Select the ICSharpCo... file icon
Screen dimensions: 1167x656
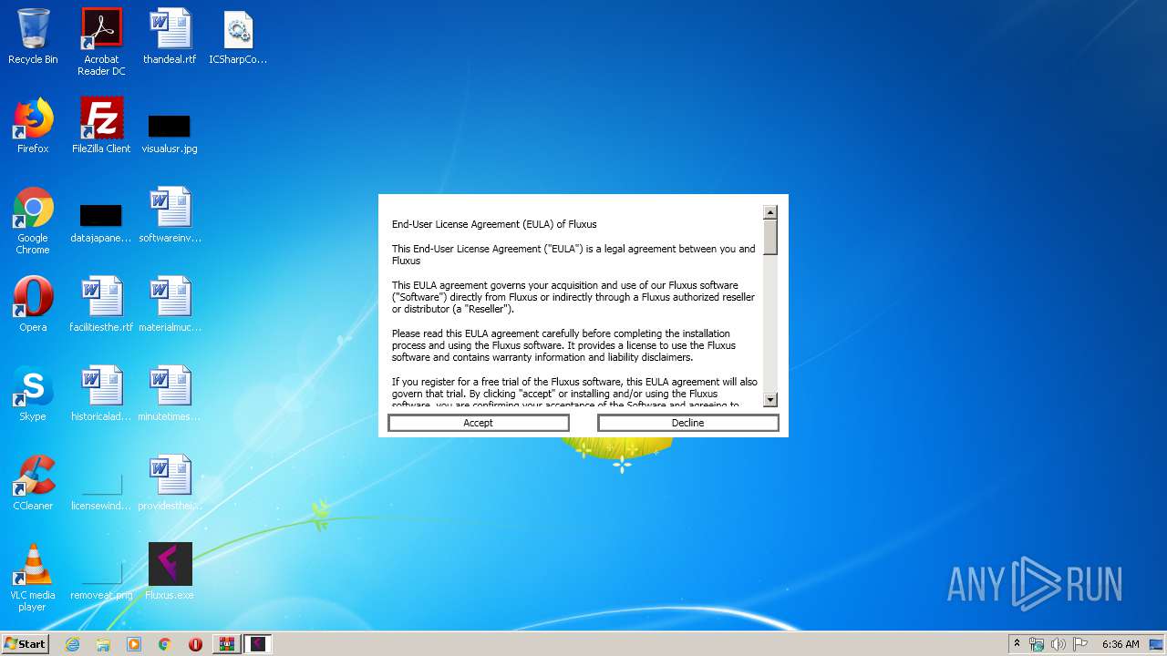click(x=238, y=37)
